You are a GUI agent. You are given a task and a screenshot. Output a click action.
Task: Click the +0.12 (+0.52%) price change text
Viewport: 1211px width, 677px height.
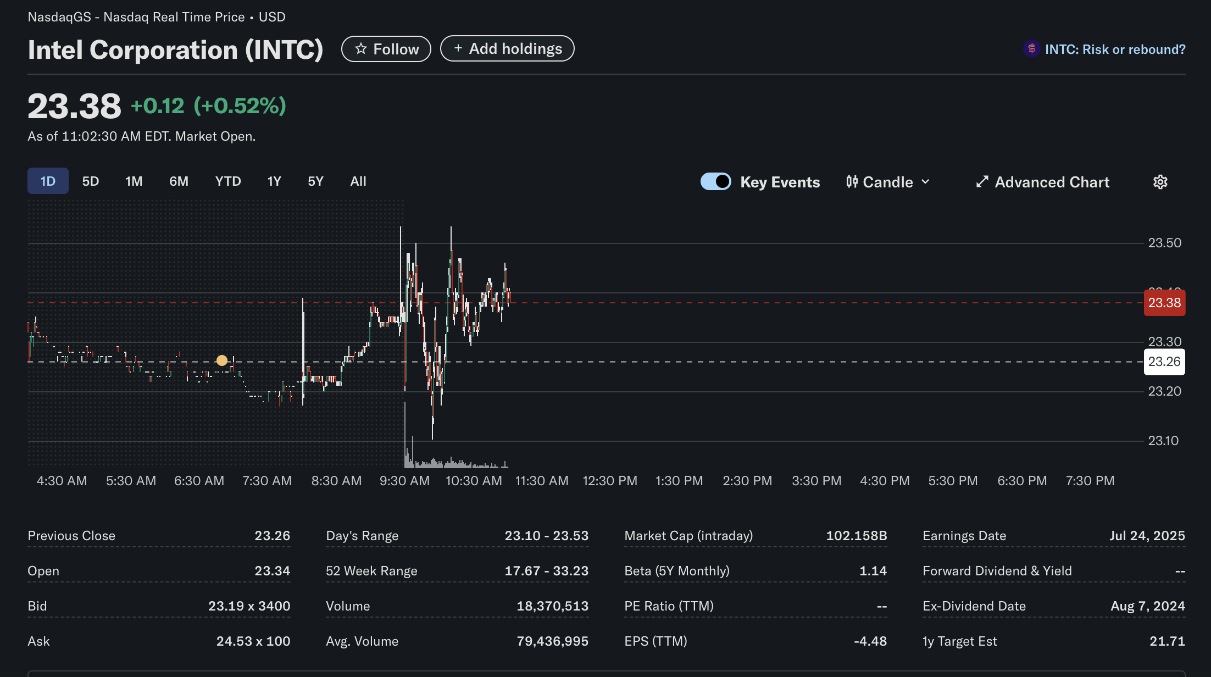208,106
